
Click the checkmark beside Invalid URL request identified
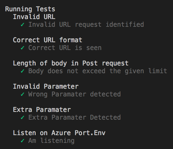pyautogui.click(x=23, y=25)
